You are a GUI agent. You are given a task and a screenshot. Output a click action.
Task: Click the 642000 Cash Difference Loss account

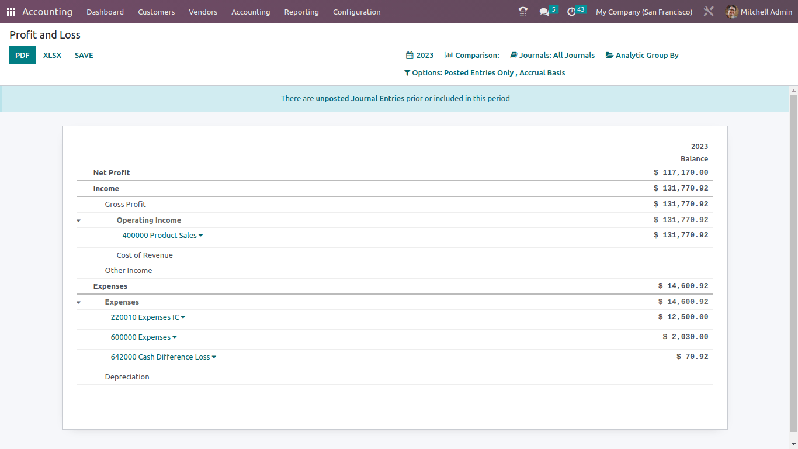tap(160, 357)
